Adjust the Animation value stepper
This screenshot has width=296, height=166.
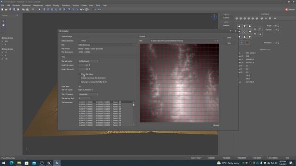click(278, 43)
